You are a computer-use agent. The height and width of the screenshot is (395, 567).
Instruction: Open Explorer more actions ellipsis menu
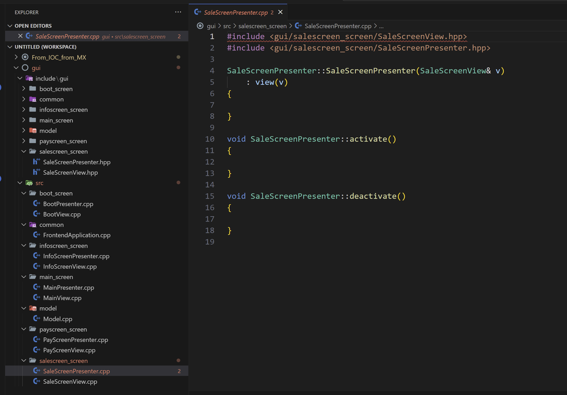pos(178,12)
